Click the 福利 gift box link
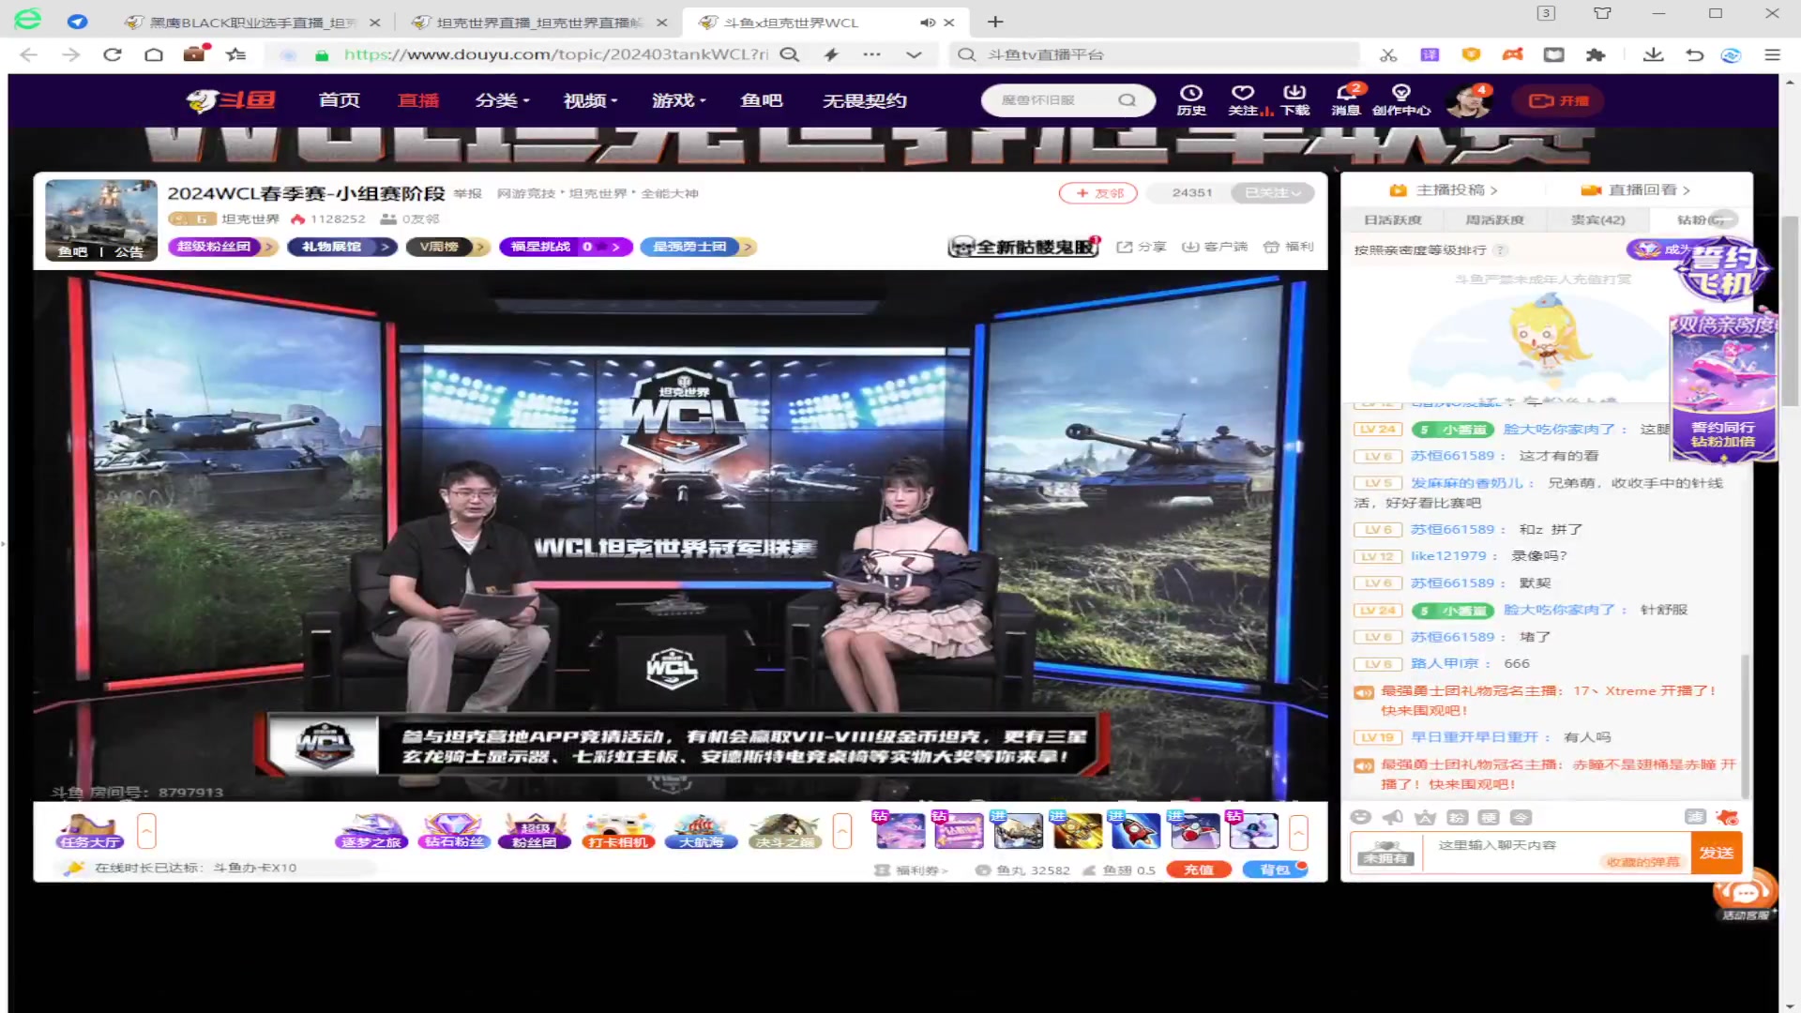This screenshot has width=1801, height=1013. click(1288, 247)
